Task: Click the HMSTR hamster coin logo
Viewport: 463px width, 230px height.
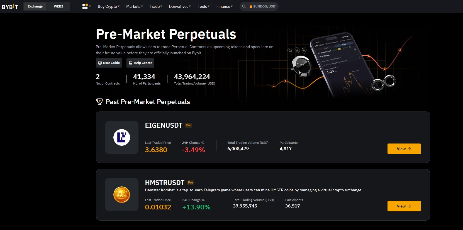Action: pos(122,195)
